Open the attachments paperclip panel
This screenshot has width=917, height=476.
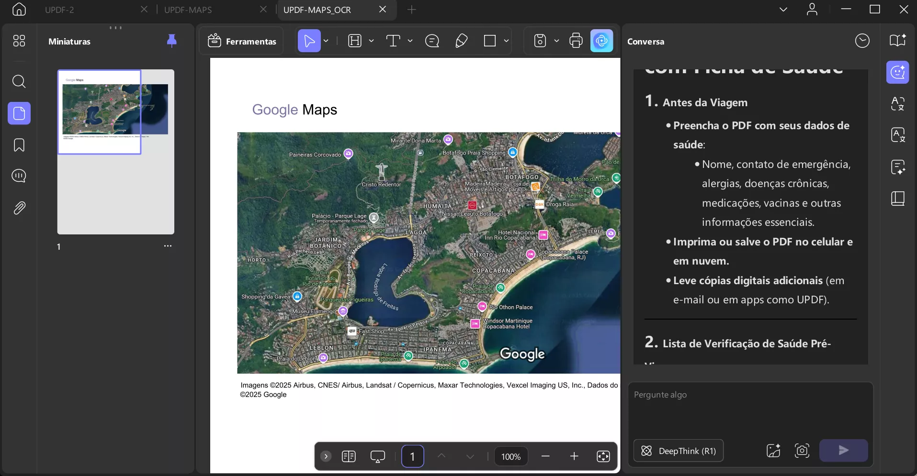point(19,208)
